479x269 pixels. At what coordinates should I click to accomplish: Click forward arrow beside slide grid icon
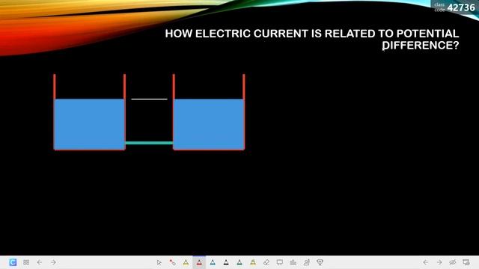click(x=53, y=262)
